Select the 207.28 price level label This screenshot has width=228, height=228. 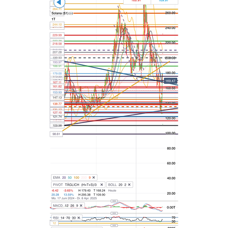click(x=57, y=52)
